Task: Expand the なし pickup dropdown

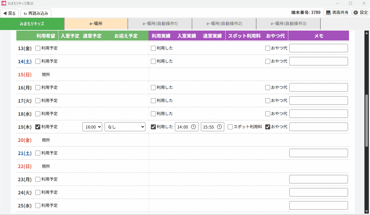Action: (x=125, y=127)
